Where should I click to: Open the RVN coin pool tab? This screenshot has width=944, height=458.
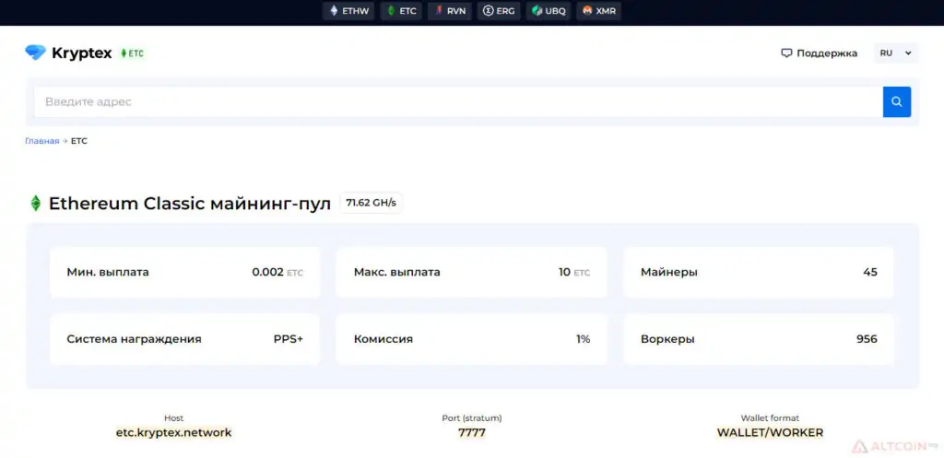click(450, 11)
